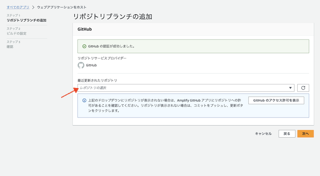
Task: Click the refresh repositories icon button
Action: click(303, 88)
